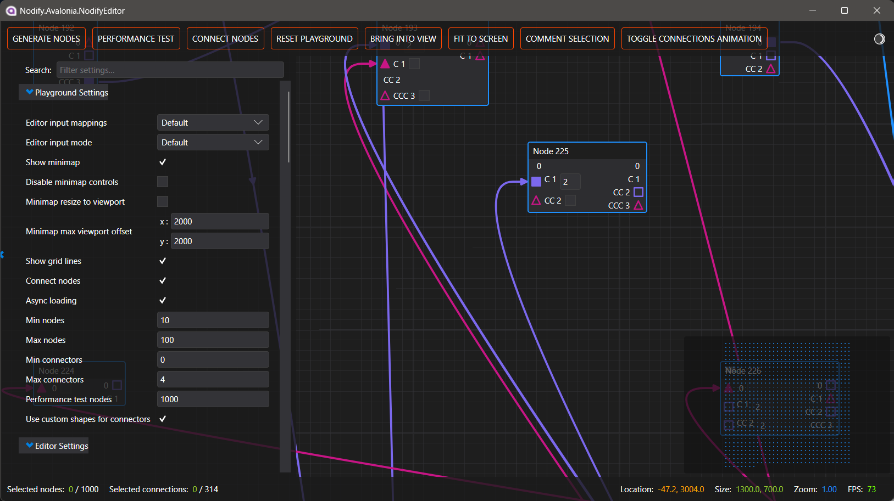Click Node 225 C 1 value field

570,182
